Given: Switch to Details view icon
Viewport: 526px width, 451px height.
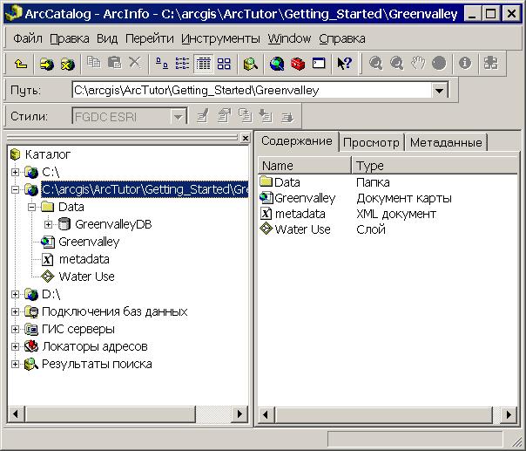Looking at the screenshot, I should (203, 63).
